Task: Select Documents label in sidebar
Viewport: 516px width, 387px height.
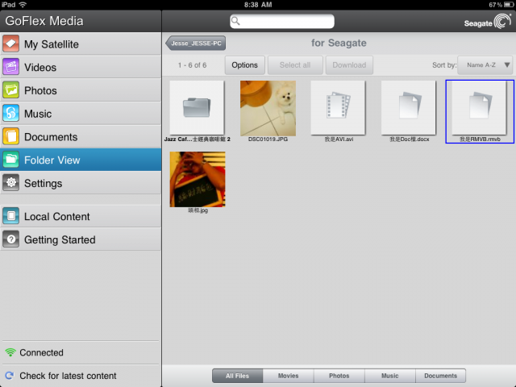Action: click(x=51, y=137)
